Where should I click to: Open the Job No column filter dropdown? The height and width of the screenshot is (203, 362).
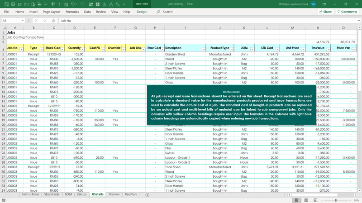point(21,49)
